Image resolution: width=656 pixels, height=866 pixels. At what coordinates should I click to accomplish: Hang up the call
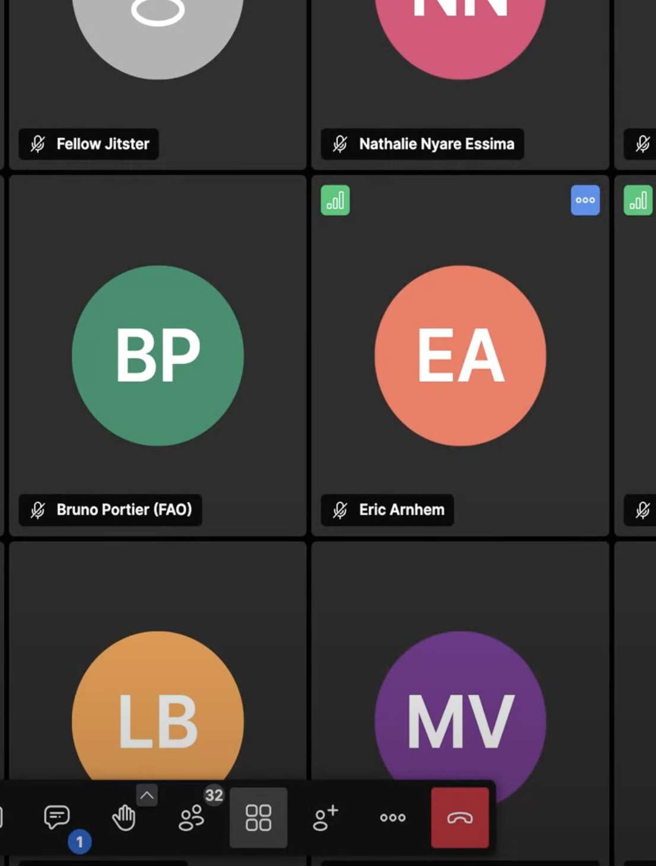pos(460,818)
